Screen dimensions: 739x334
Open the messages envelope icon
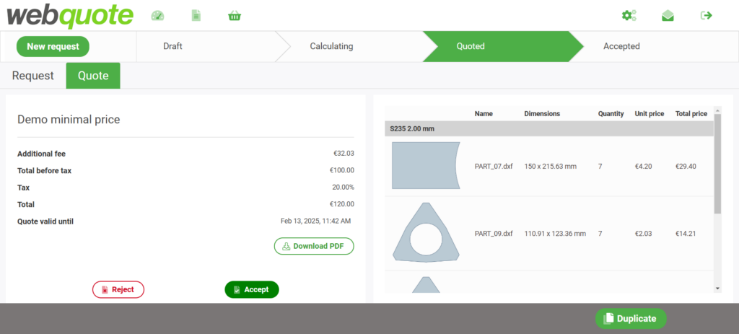click(x=668, y=16)
